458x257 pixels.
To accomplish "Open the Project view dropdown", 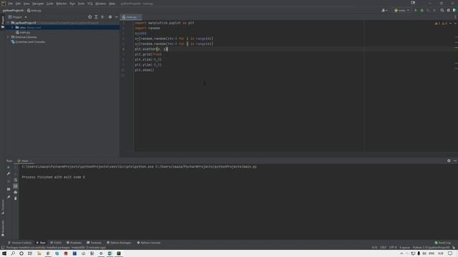I will pyautogui.click(x=17, y=17).
